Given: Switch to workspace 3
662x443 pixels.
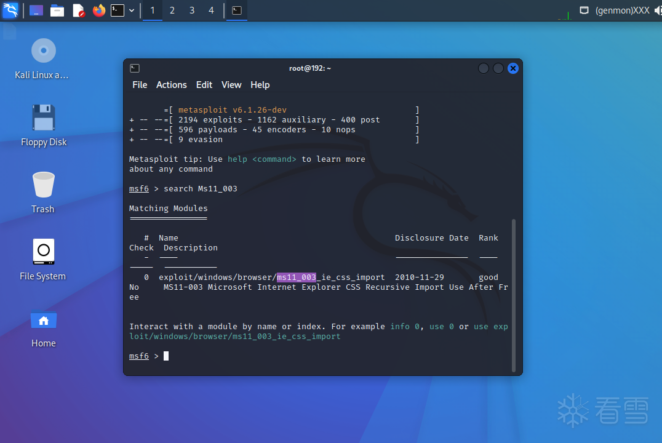Looking at the screenshot, I should point(192,10).
